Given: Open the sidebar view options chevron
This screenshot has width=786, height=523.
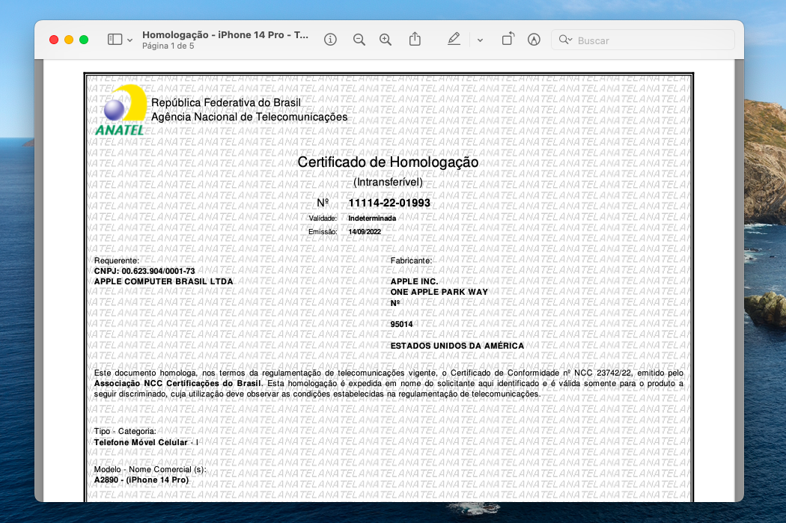Looking at the screenshot, I should click(x=130, y=40).
